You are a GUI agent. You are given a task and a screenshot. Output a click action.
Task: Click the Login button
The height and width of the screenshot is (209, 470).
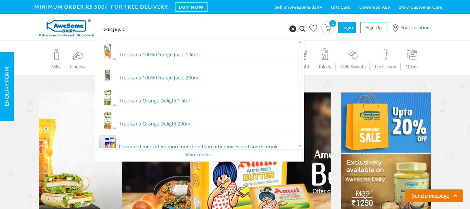tap(347, 27)
